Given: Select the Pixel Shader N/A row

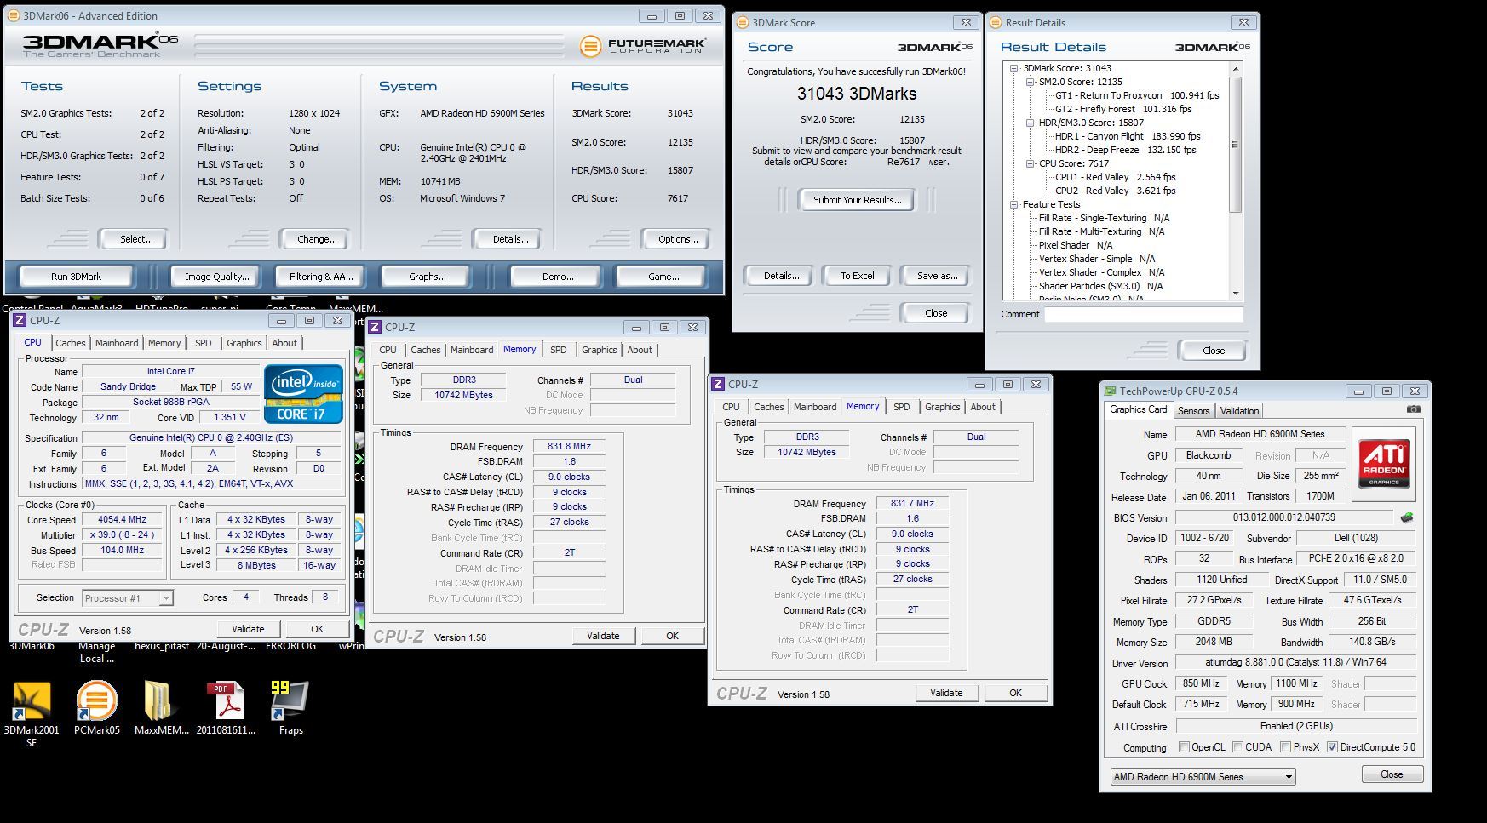Looking at the screenshot, I should tap(1076, 245).
